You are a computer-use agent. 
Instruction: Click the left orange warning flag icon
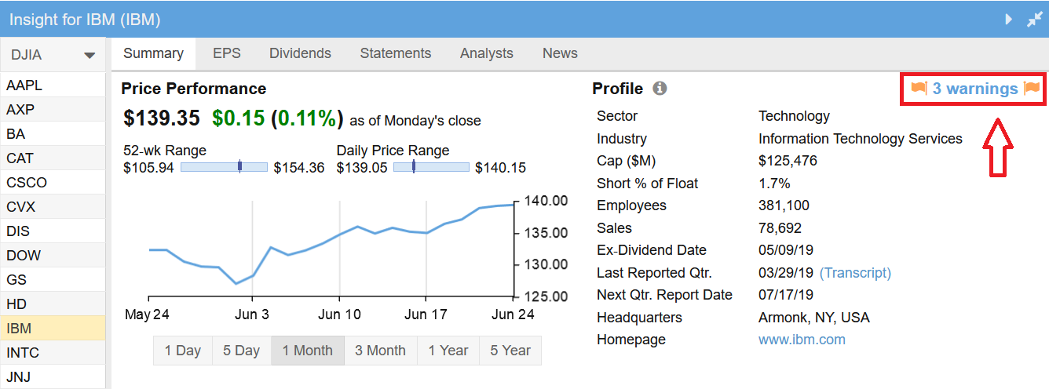tap(919, 89)
